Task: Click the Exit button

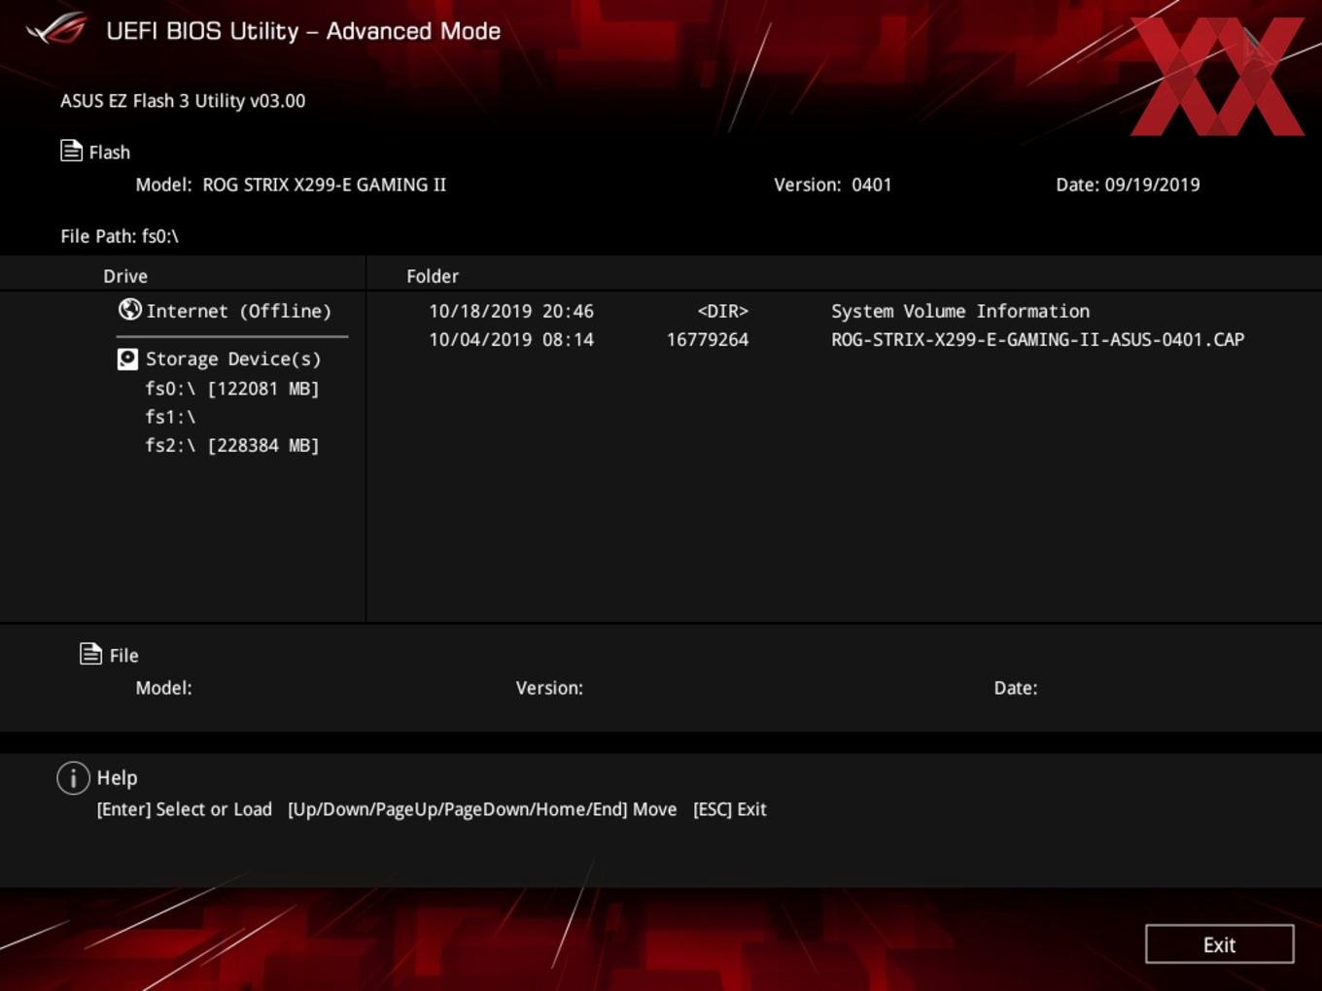Action: [1219, 944]
